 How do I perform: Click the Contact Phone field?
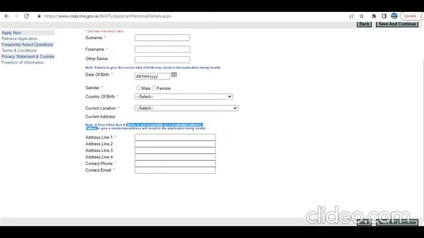pyautogui.click(x=175, y=163)
